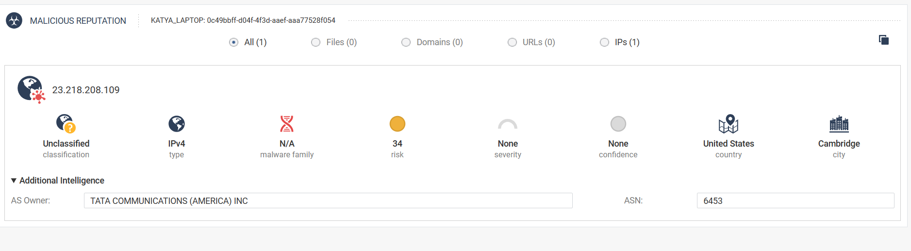Click the ASN field showing 6453

click(795, 201)
